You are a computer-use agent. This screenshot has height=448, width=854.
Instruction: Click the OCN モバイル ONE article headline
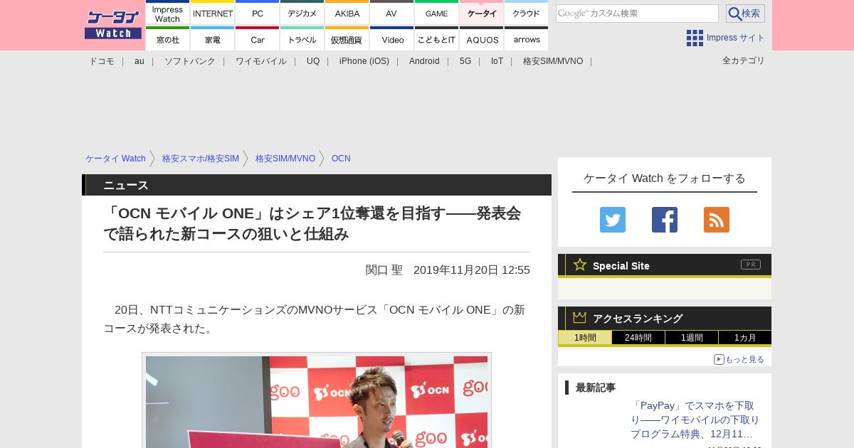click(x=312, y=223)
